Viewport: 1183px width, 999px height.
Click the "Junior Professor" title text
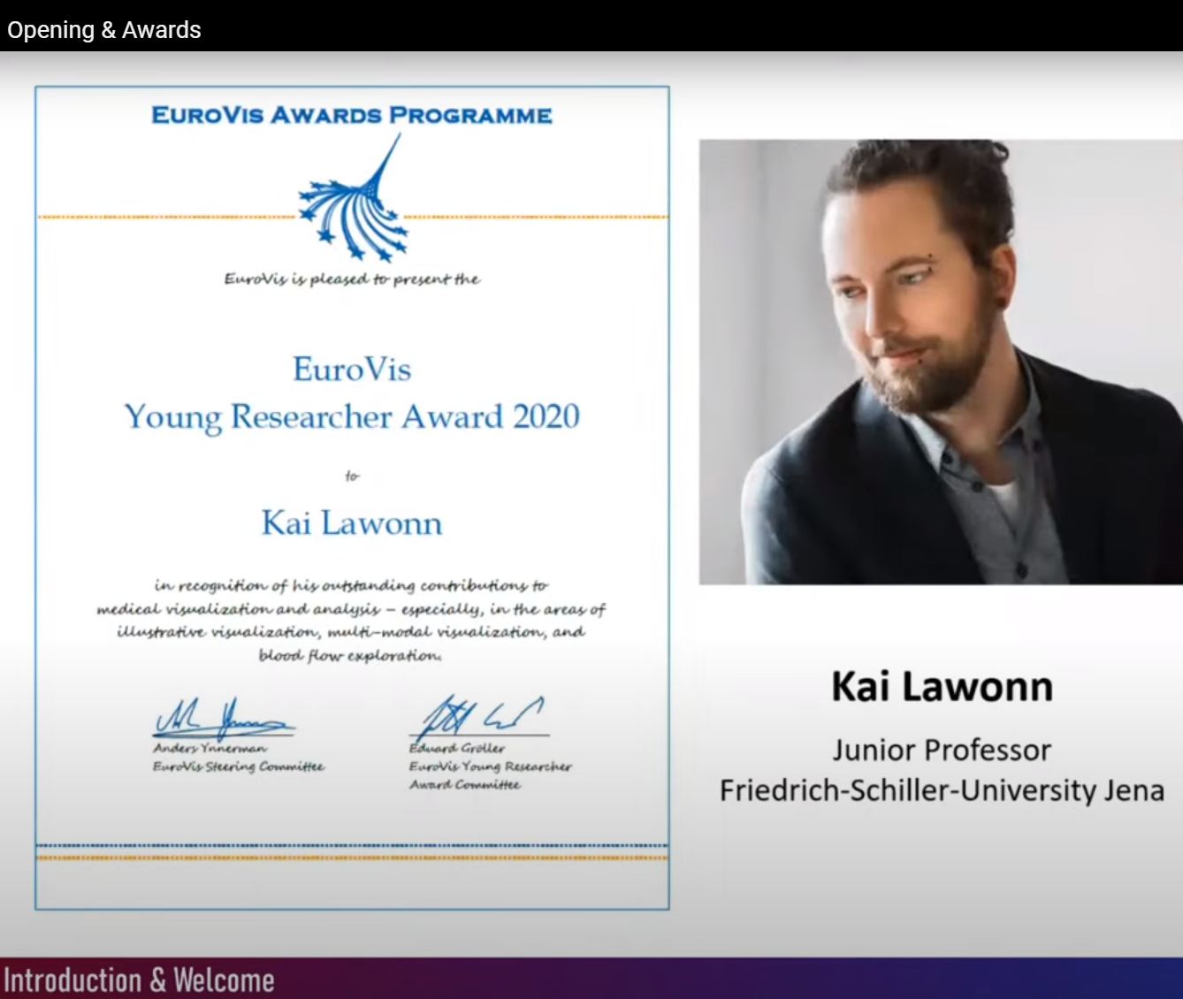point(942,750)
